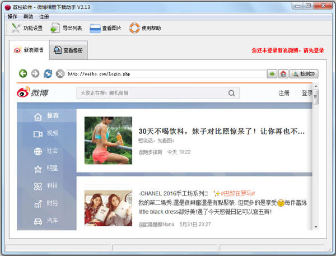Click the green Go arrow button

coord(272,74)
